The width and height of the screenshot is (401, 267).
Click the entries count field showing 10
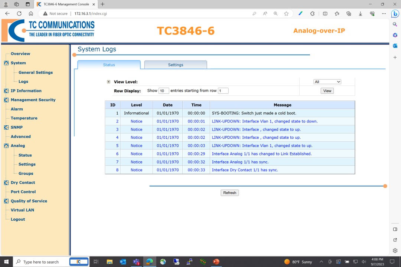[164, 91]
